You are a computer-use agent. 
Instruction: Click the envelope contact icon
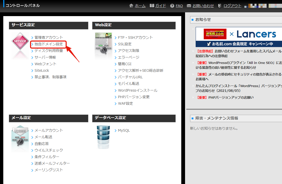[x=189, y=6]
